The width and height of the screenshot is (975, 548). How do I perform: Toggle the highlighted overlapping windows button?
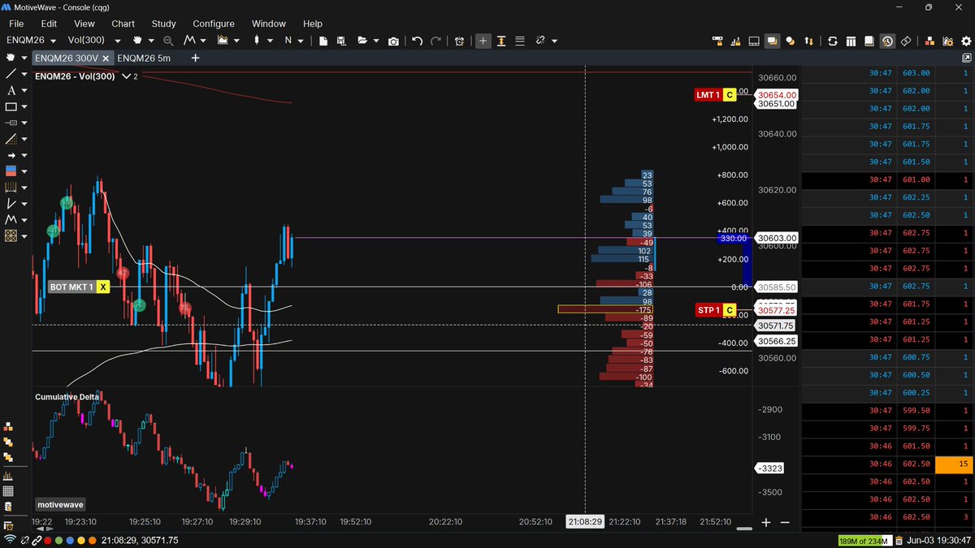click(x=772, y=41)
